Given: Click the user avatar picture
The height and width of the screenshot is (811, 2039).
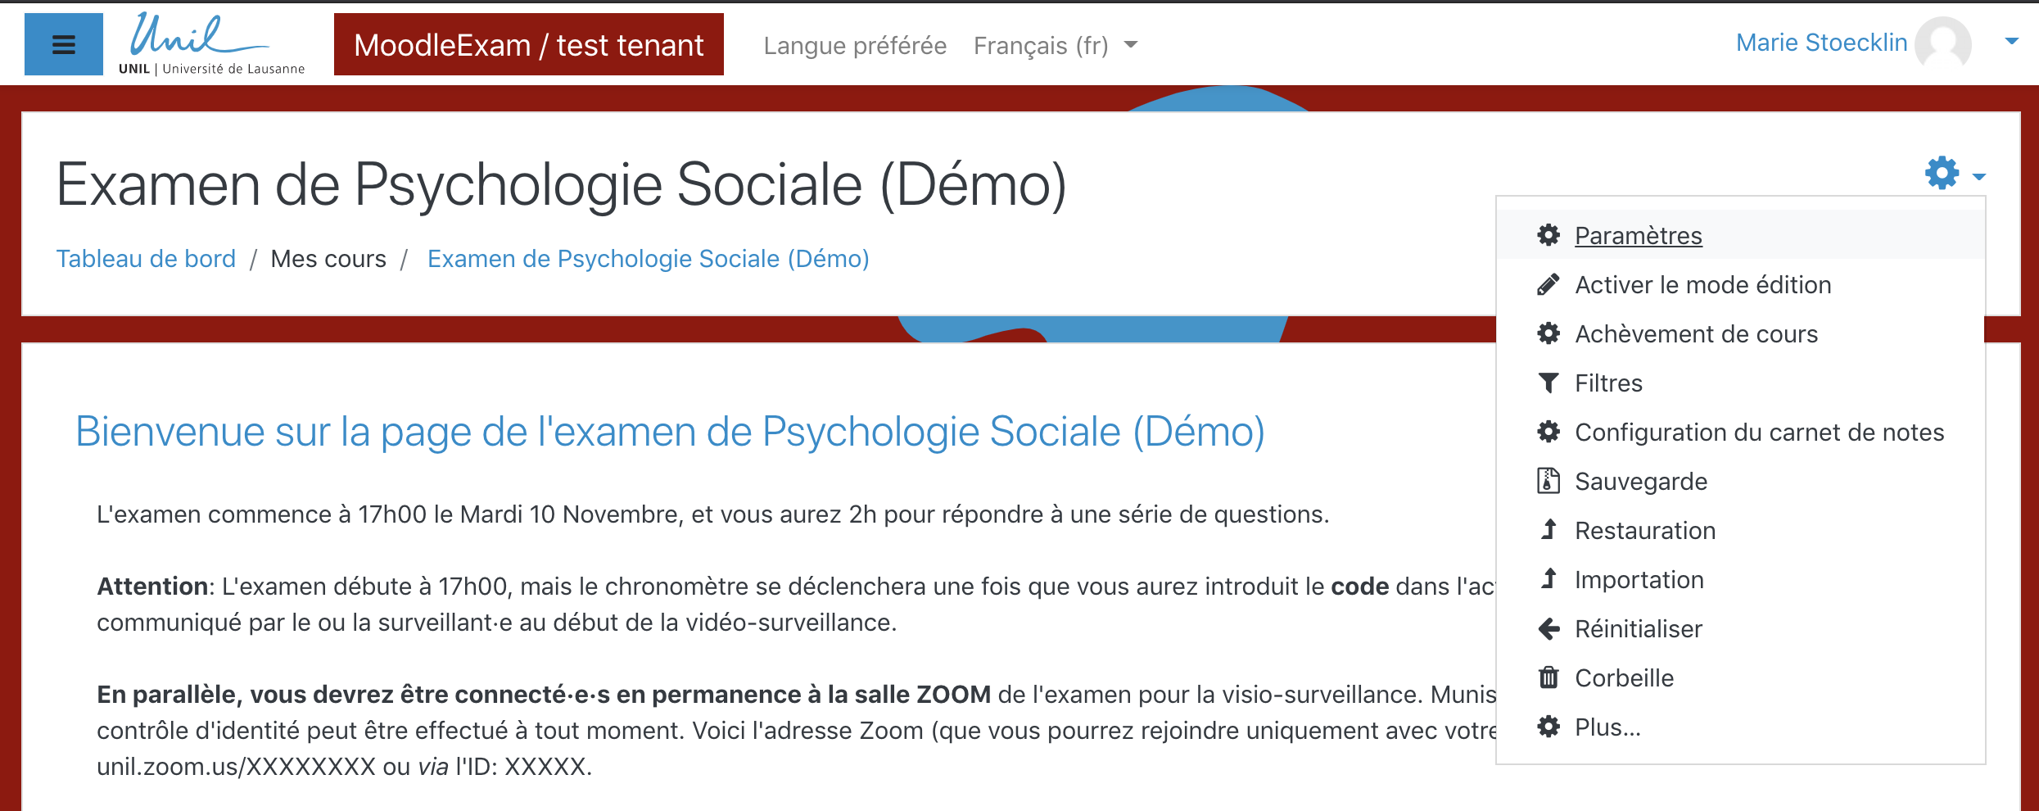Looking at the screenshot, I should 1944,44.
